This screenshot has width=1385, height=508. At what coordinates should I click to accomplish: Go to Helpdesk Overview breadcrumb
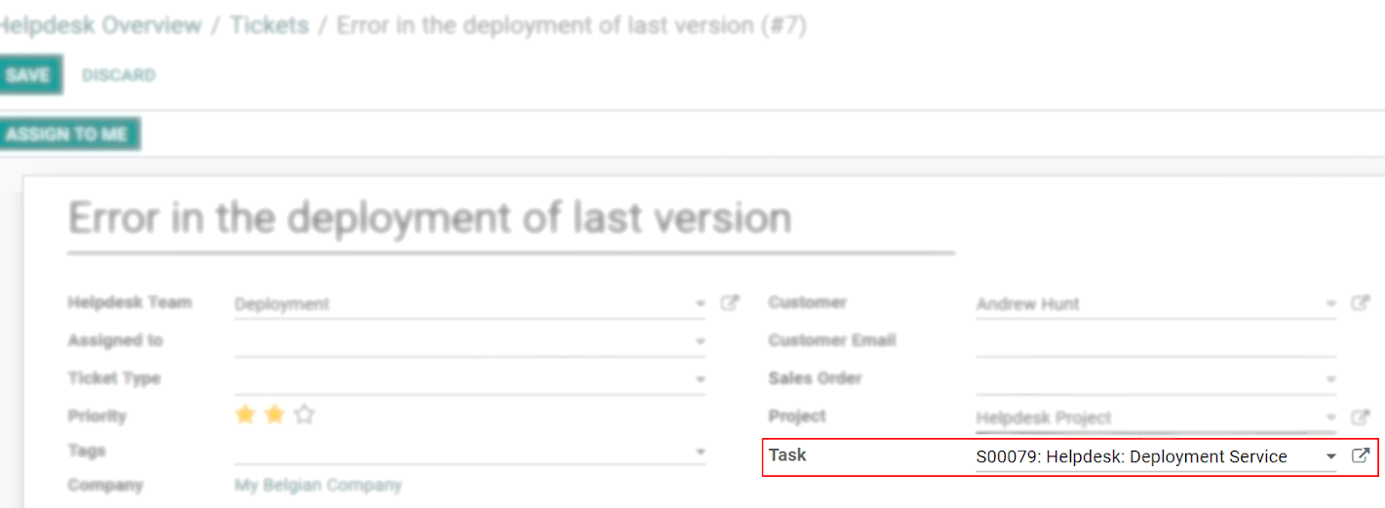coord(100,25)
